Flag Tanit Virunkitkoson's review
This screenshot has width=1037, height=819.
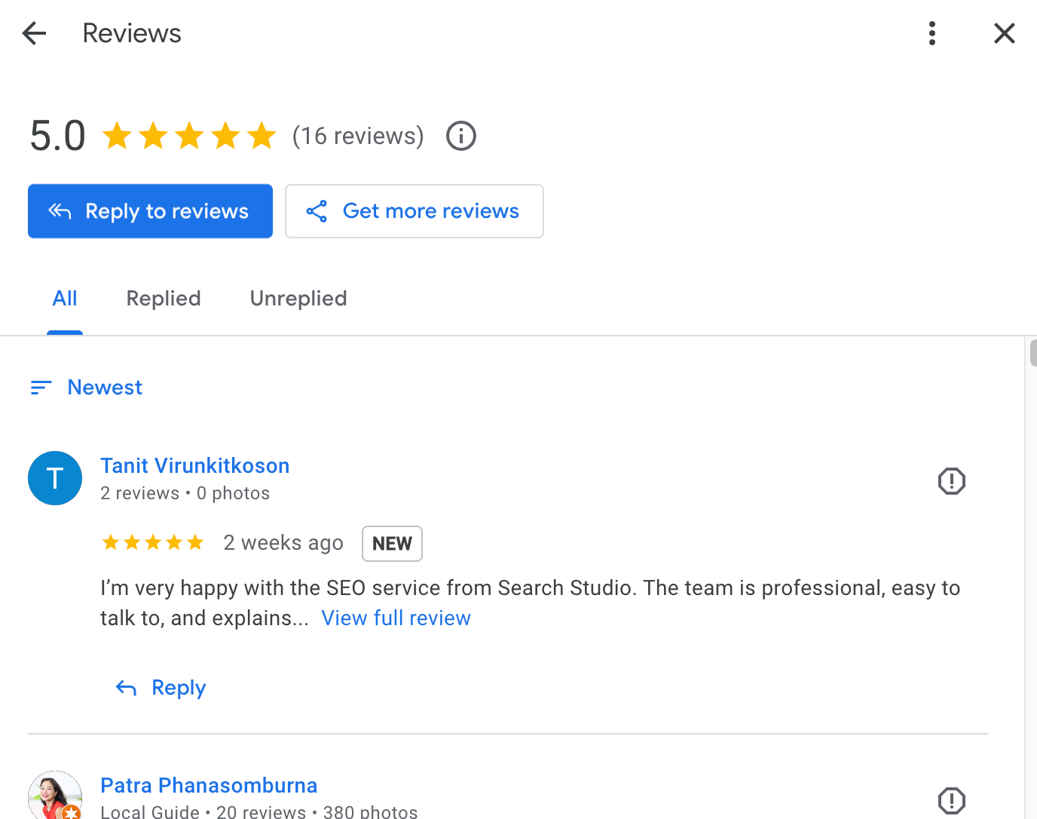click(x=952, y=481)
